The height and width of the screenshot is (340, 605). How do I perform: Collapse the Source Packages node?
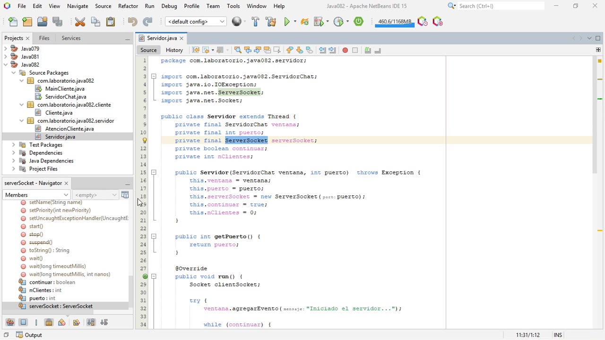pyautogui.click(x=14, y=73)
